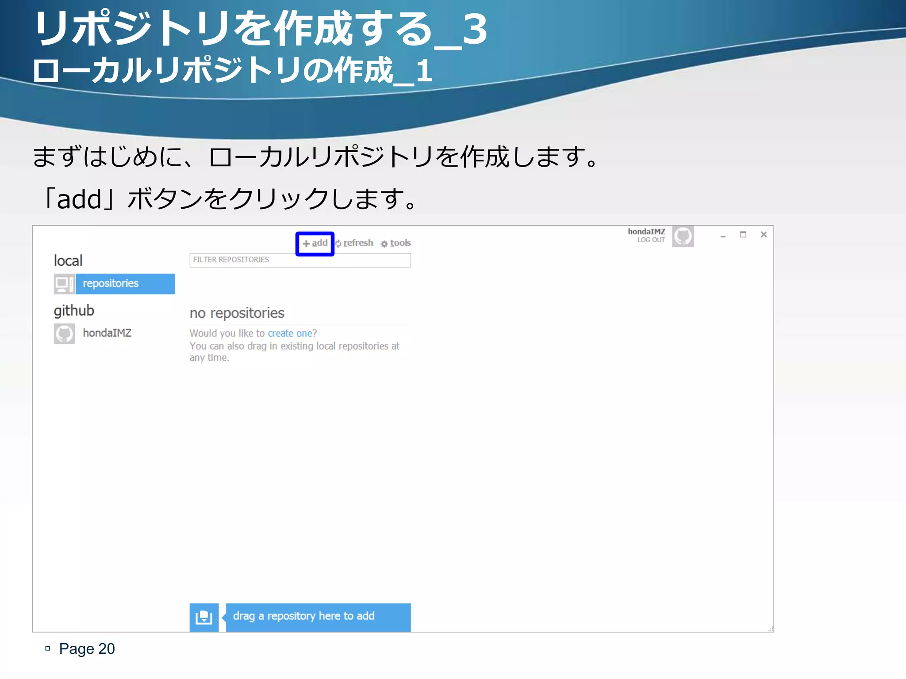This screenshot has height=679, width=906.
Task: Click the local section heading
Action: (x=68, y=261)
